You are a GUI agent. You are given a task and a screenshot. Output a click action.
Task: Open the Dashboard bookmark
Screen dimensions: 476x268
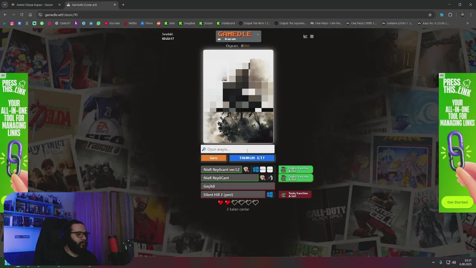(x=226, y=23)
